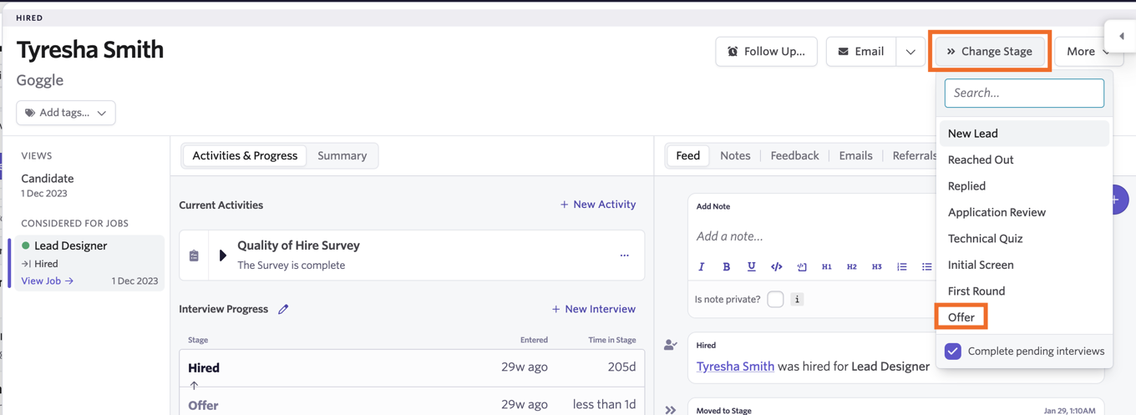1136x415 pixels.
Task: Open the Add tags dropdown
Action: click(x=66, y=113)
